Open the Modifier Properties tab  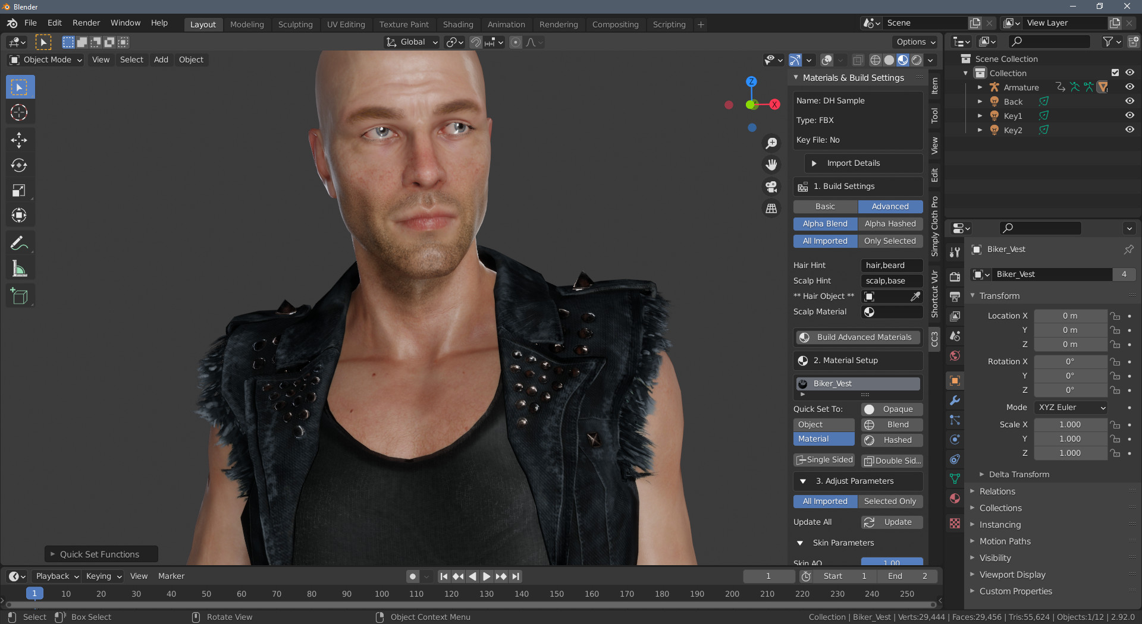click(955, 401)
